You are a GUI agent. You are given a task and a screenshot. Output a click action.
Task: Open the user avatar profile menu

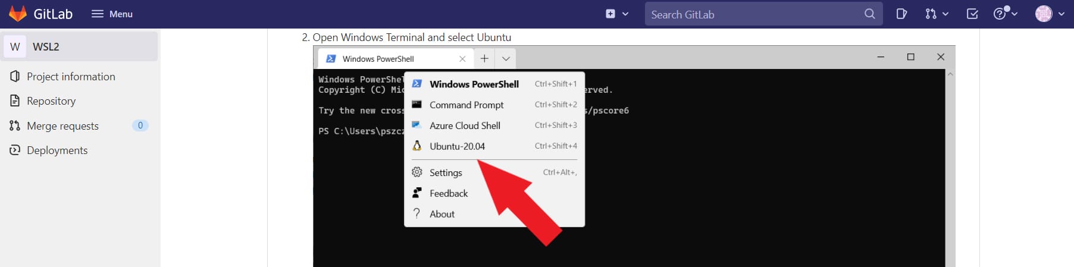tap(1049, 14)
